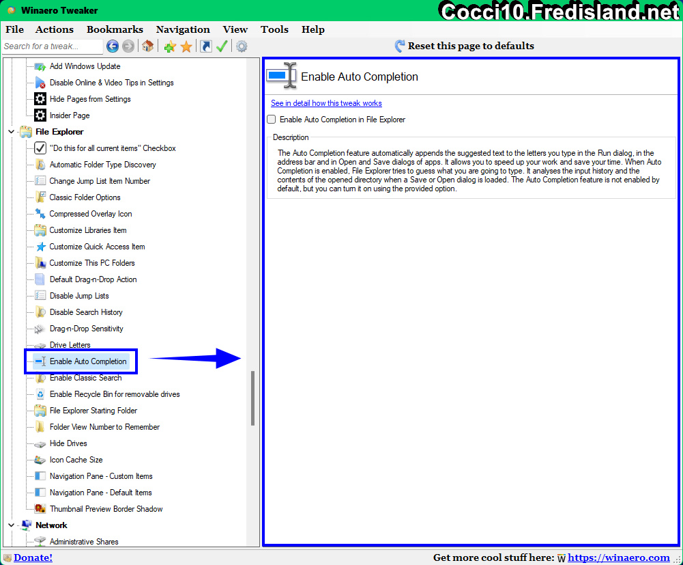Click the Customize Quick Access star icon
The width and height of the screenshot is (683, 565).
point(40,247)
